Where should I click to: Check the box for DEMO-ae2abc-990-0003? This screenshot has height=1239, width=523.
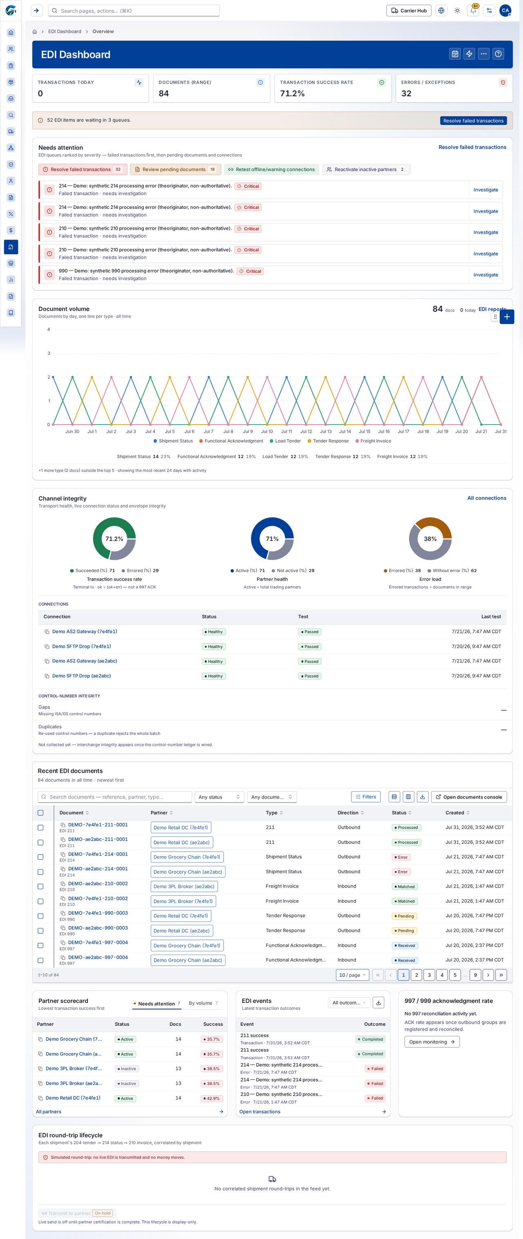(x=40, y=931)
